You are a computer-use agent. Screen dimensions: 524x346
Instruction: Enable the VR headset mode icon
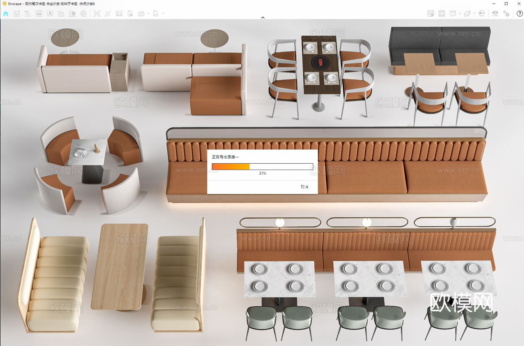pos(482,14)
